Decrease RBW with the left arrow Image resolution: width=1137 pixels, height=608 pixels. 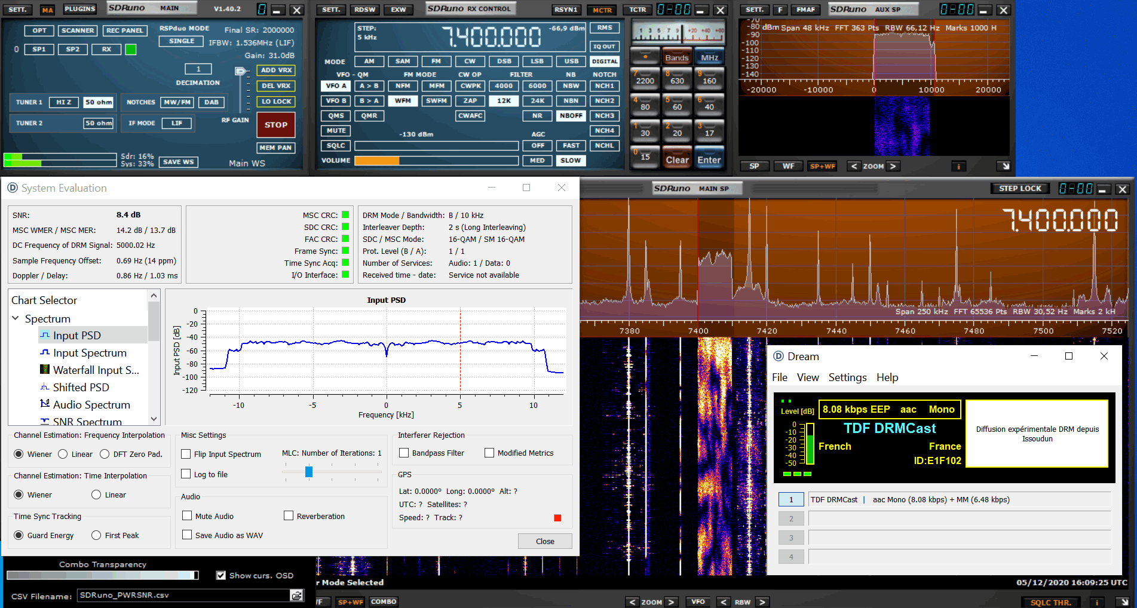pyautogui.click(x=724, y=602)
